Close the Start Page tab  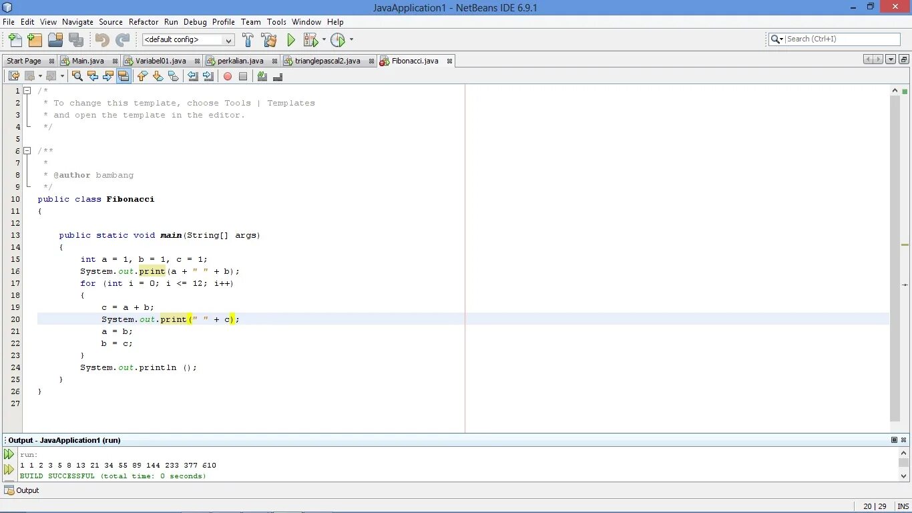point(51,61)
